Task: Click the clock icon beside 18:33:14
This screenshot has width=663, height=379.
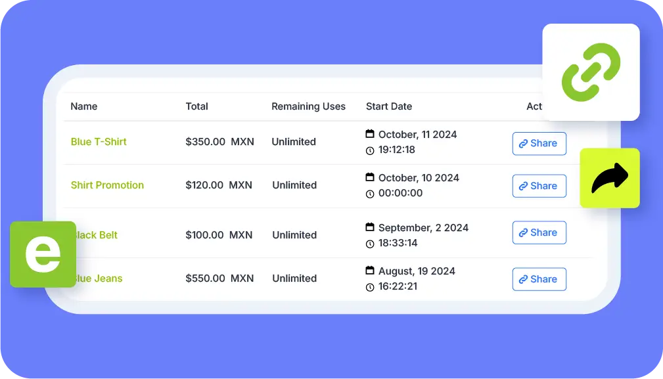Action: [371, 243]
